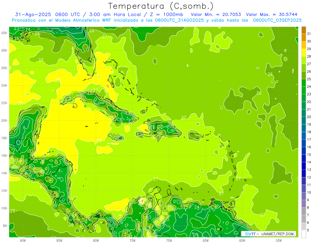Viewport: 316px width, 244px height.
Task: Click the '30N' latitude axis label
Action: [4, 33]
